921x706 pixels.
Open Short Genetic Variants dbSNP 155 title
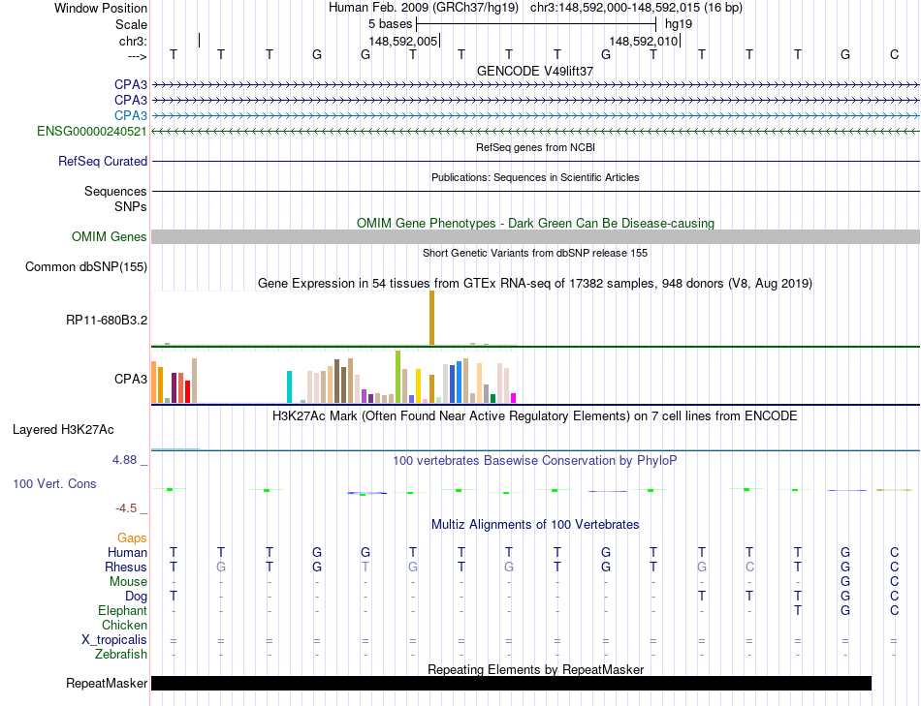535,253
